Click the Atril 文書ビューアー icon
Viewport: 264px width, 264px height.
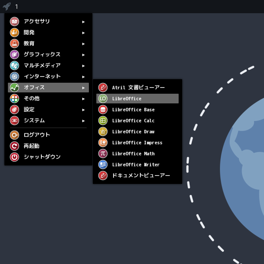click(103, 88)
